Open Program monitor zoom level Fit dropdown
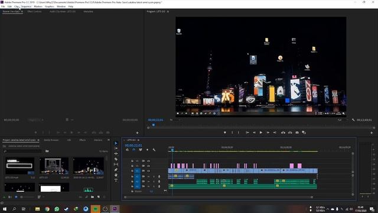This screenshot has height=213, width=378. coord(175,120)
